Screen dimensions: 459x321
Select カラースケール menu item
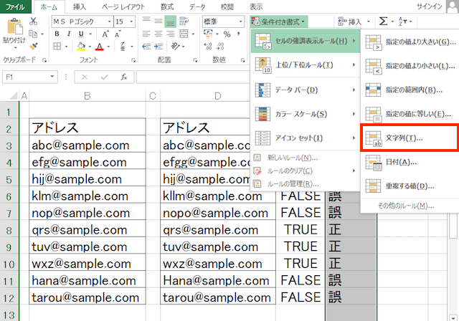coord(306,114)
